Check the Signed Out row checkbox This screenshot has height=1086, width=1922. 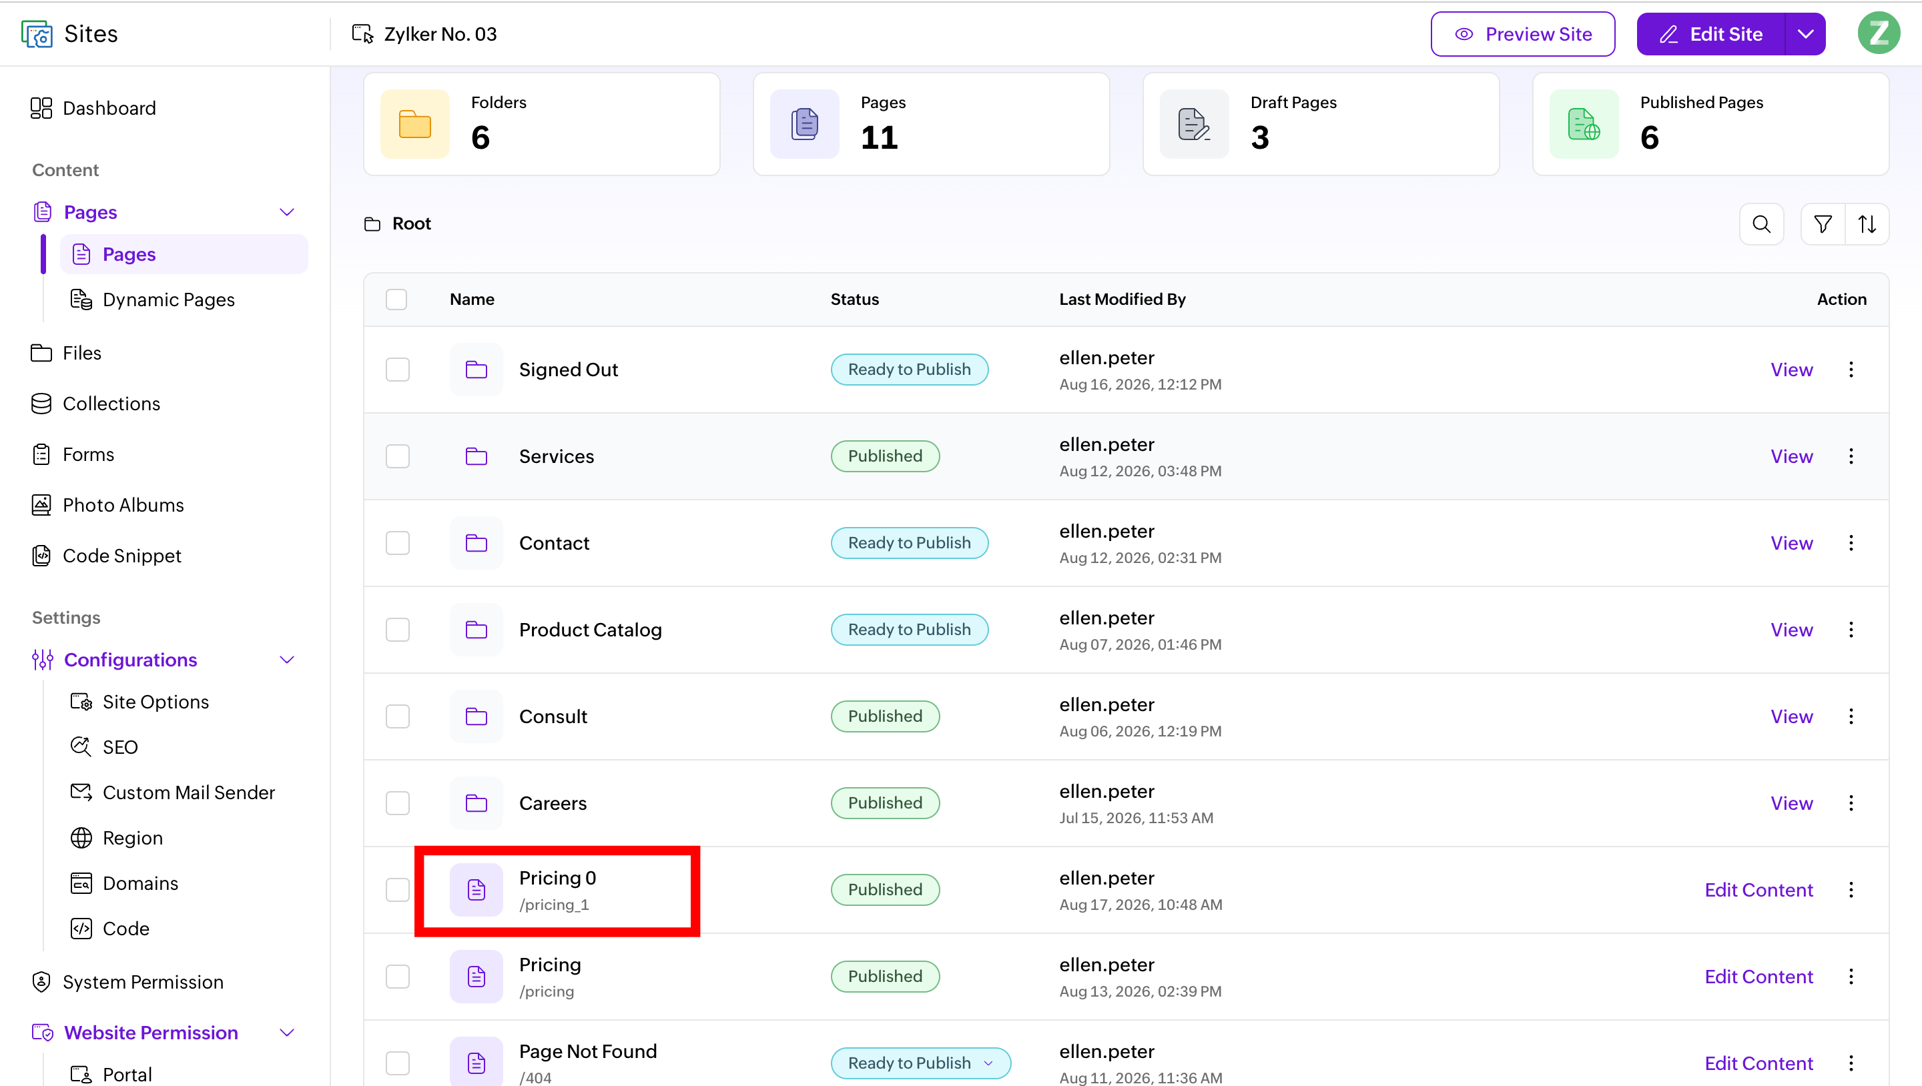click(398, 369)
